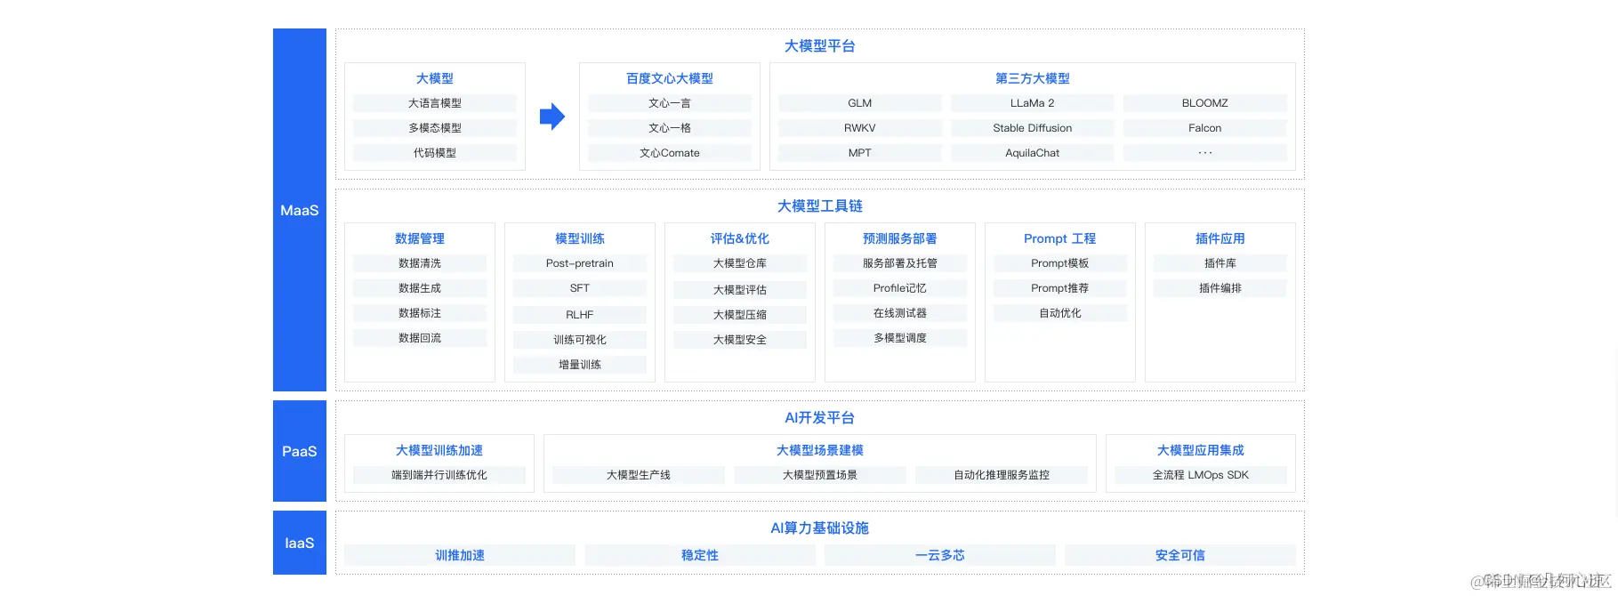The width and height of the screenshot is (1618, 596).
Task: Click the AI开发平台 section title
Action: pos(819,418)
